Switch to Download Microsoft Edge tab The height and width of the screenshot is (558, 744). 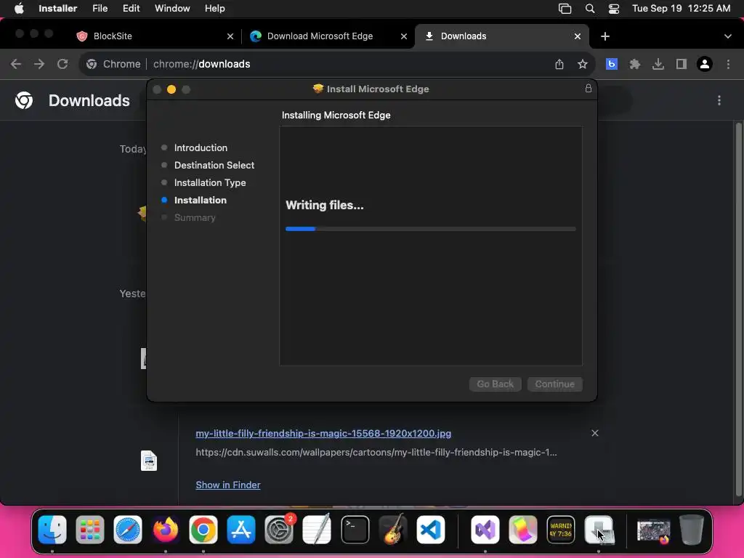[x=328, y=36]
